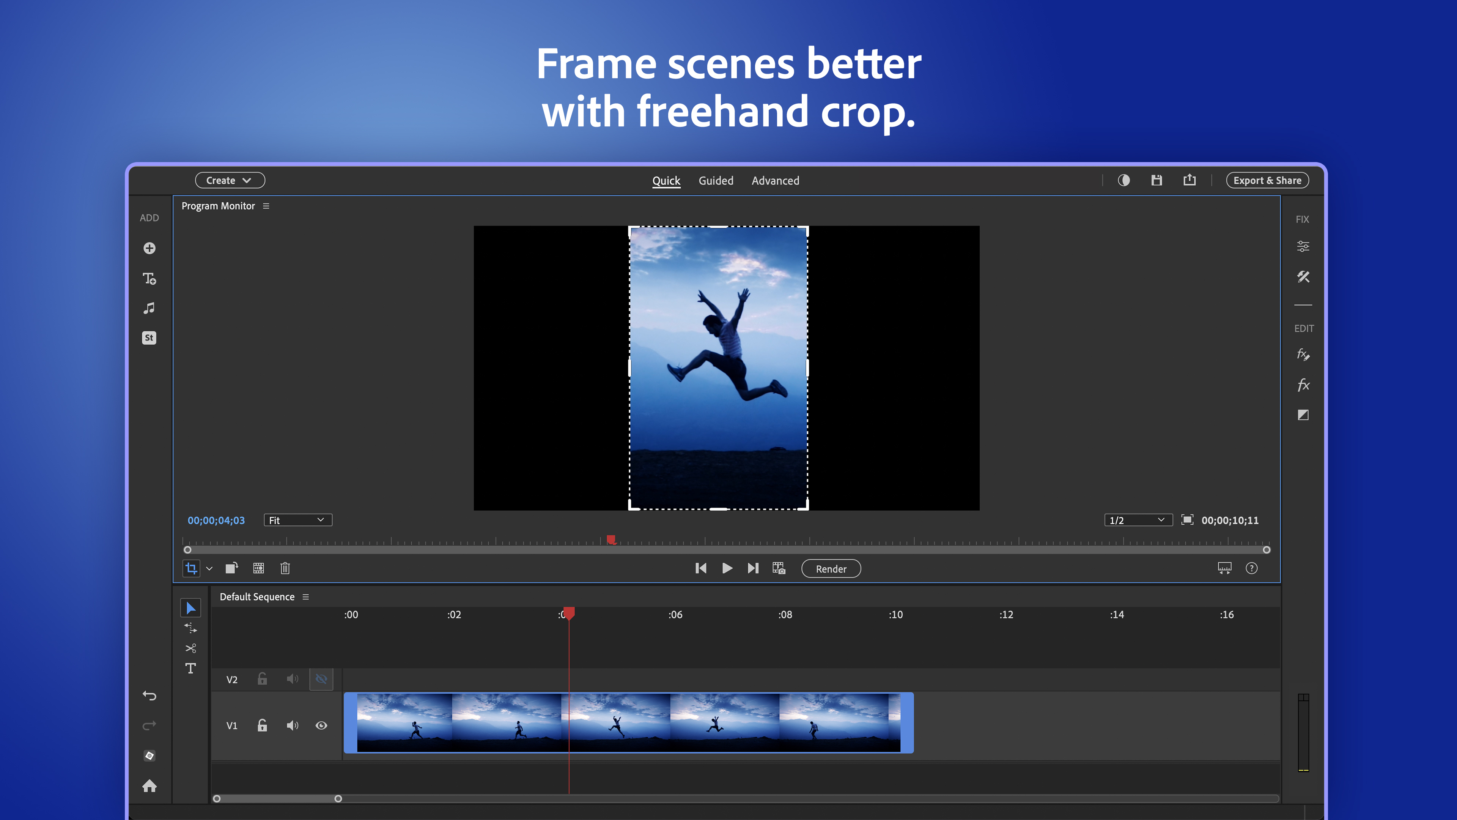Open the Audio/Music panel icon
This screenshot has height=820, width=1457.
[149, 307]
